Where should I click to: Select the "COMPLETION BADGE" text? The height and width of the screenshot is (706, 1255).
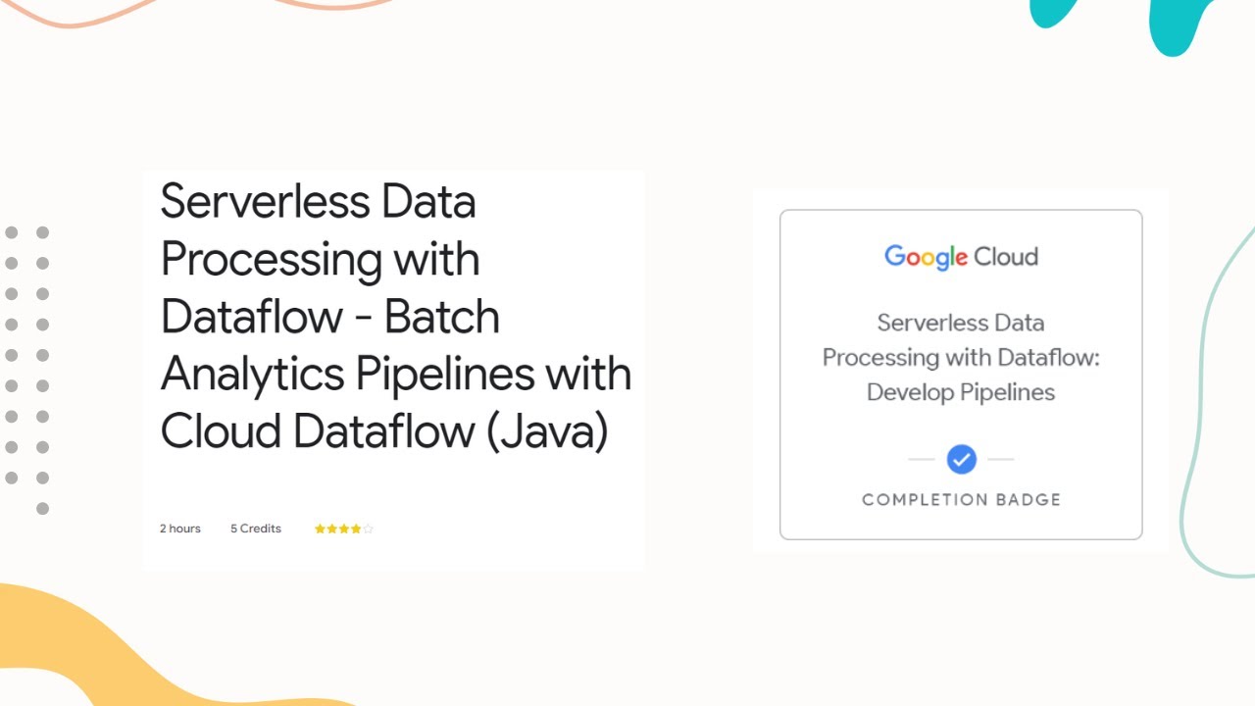coord(961,500)
